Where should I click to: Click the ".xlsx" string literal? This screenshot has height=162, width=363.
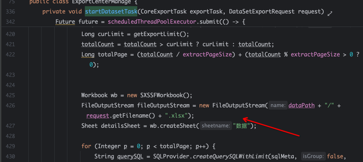(177, 116)
